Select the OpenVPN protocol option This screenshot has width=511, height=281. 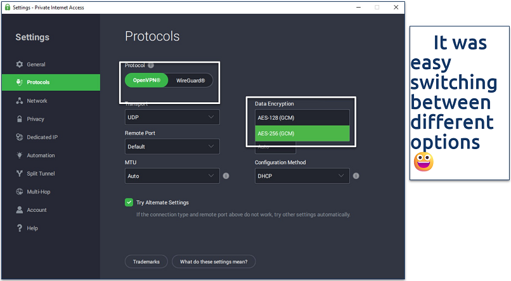click(x=146, y=80)
